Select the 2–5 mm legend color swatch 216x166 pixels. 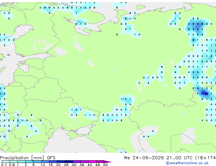(x=29, y=162)
